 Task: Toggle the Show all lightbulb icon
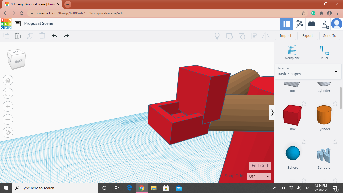tap(217, 36)
